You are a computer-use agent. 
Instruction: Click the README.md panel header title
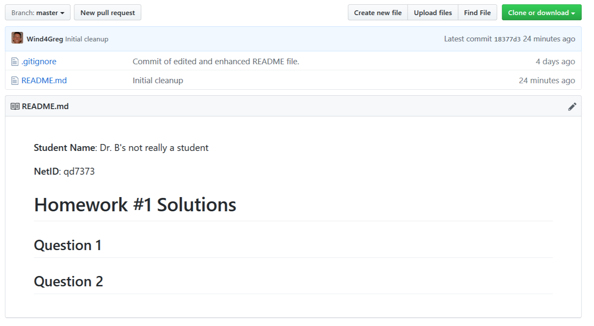[x=45, y=107]
